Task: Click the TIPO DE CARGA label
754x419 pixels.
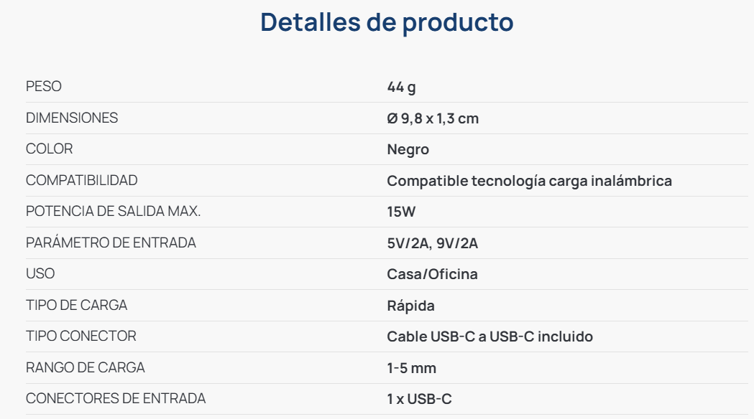Action: [76, 305]
